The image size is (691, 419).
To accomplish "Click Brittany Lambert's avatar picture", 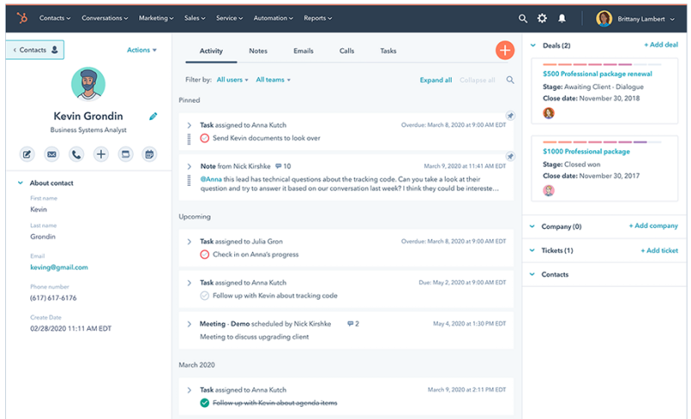I will pos(604,18).
